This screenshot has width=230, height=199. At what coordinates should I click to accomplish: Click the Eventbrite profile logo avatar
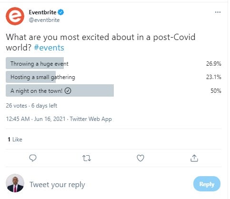tap(15, 16)
